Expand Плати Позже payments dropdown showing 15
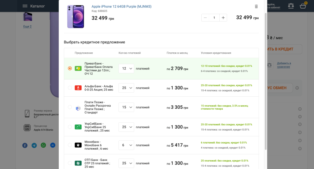 click(x=126, y=107)
